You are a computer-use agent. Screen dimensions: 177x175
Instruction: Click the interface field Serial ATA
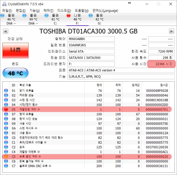(91, 52)
